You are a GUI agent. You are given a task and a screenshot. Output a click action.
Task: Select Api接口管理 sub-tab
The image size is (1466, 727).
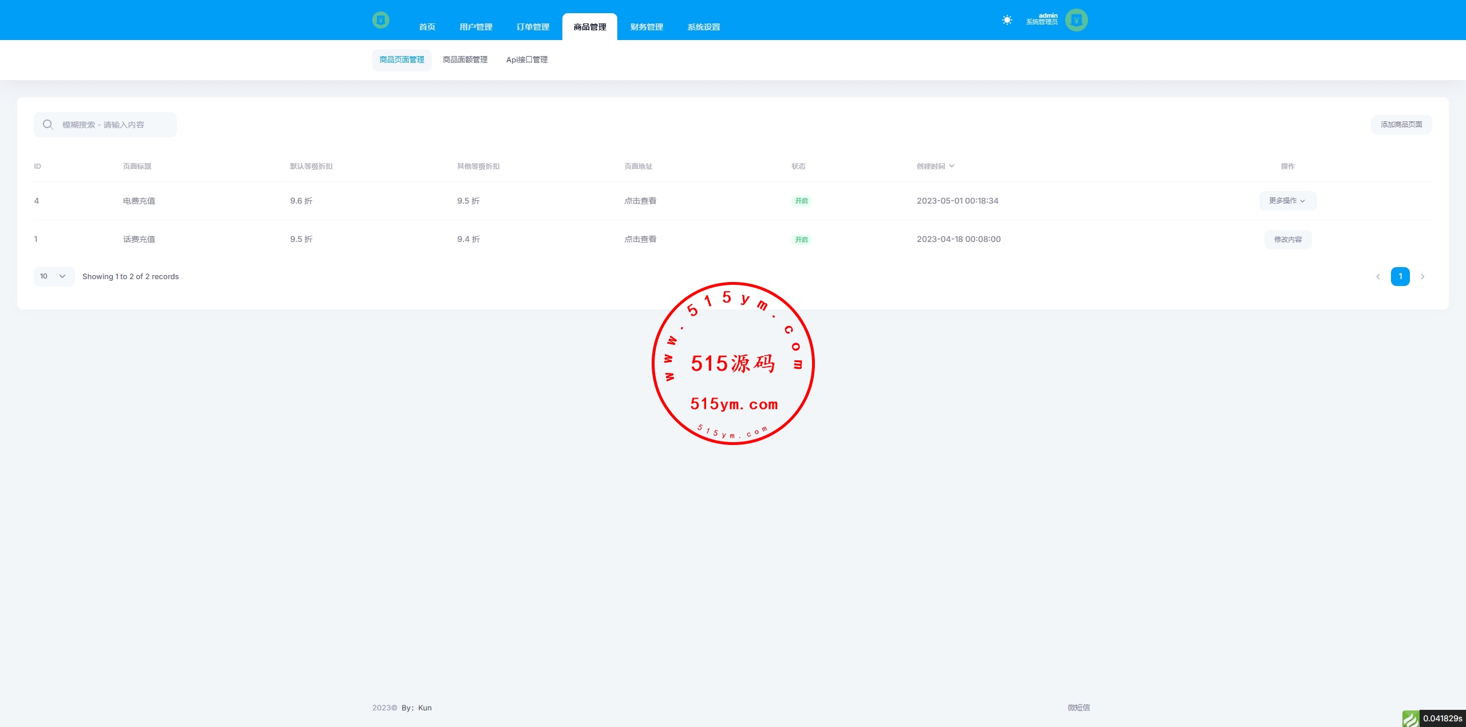[527, 59]
